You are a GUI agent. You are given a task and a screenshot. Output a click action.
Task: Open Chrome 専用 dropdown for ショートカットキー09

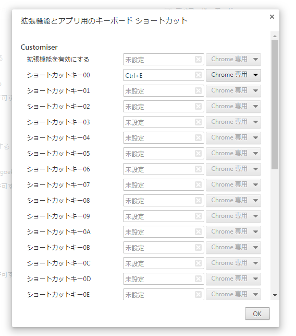point(233,216)
